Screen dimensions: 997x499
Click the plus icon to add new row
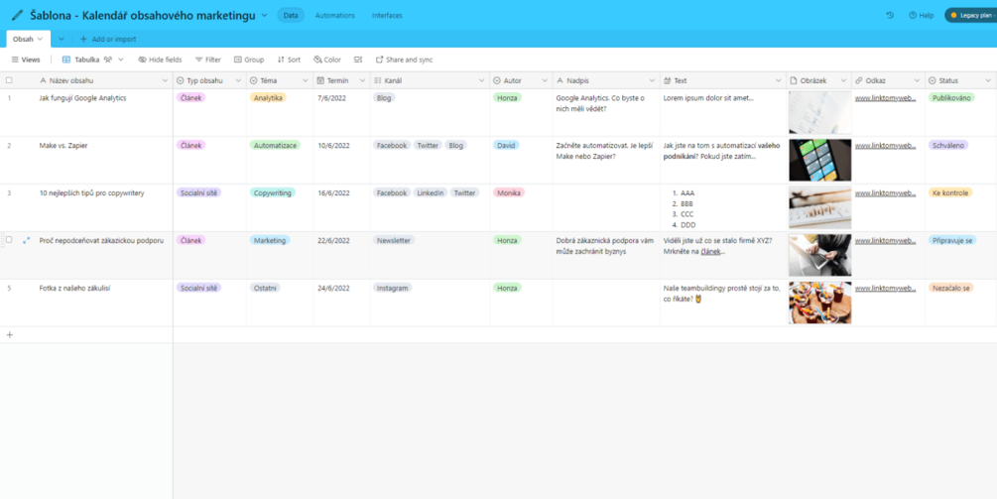tap(9, 335)
